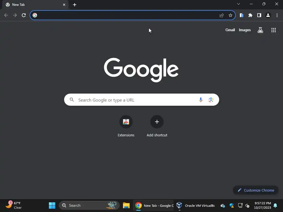The width and height of the screenshot is (283, 212).
Task: Open the Windows Start menu
Action: click(52, 205)
